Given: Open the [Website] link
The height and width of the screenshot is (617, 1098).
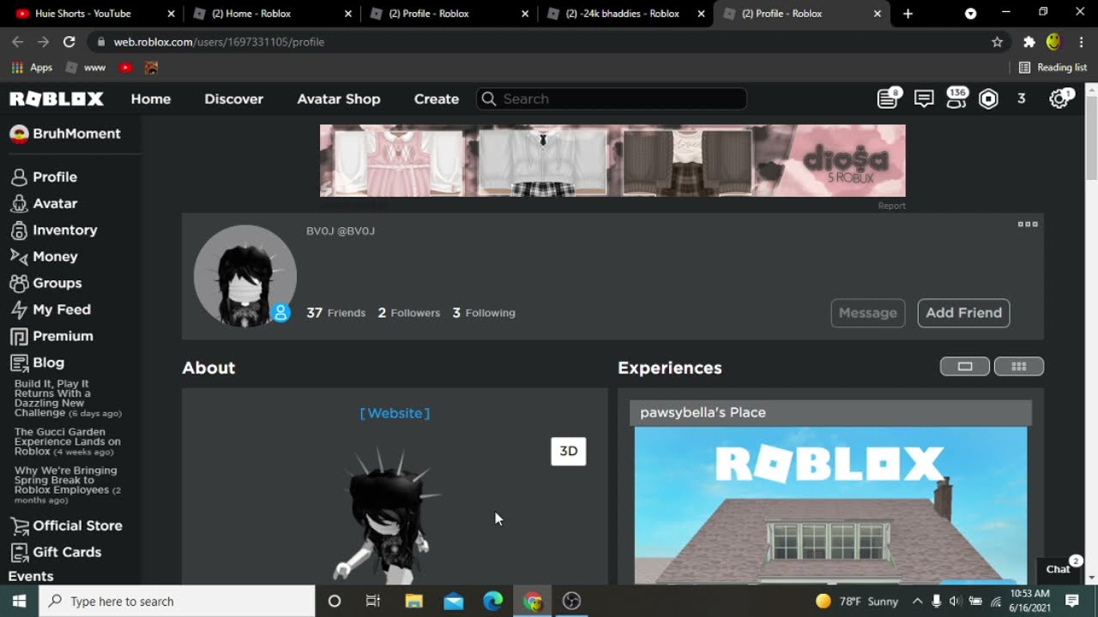Looking at the screenshot, I should click(395, 413).
